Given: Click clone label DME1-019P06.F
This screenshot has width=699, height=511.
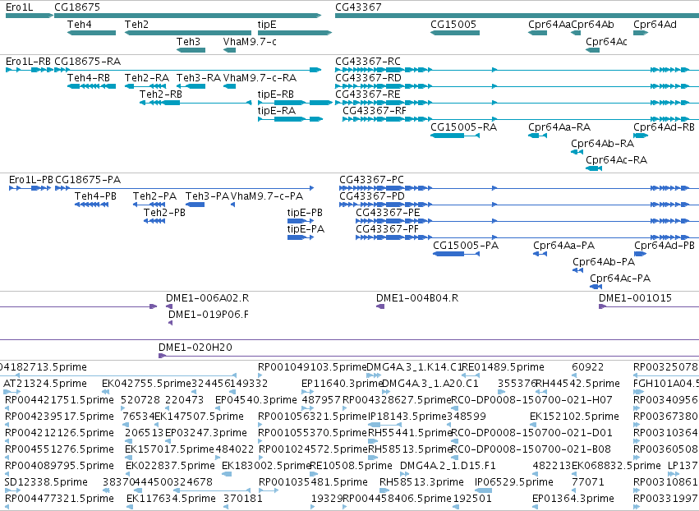Looking at the screenshot, I should tap(209, 315).
